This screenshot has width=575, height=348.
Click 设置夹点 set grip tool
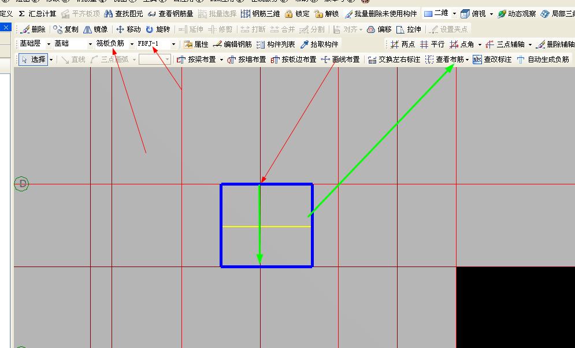coord(448,29)
